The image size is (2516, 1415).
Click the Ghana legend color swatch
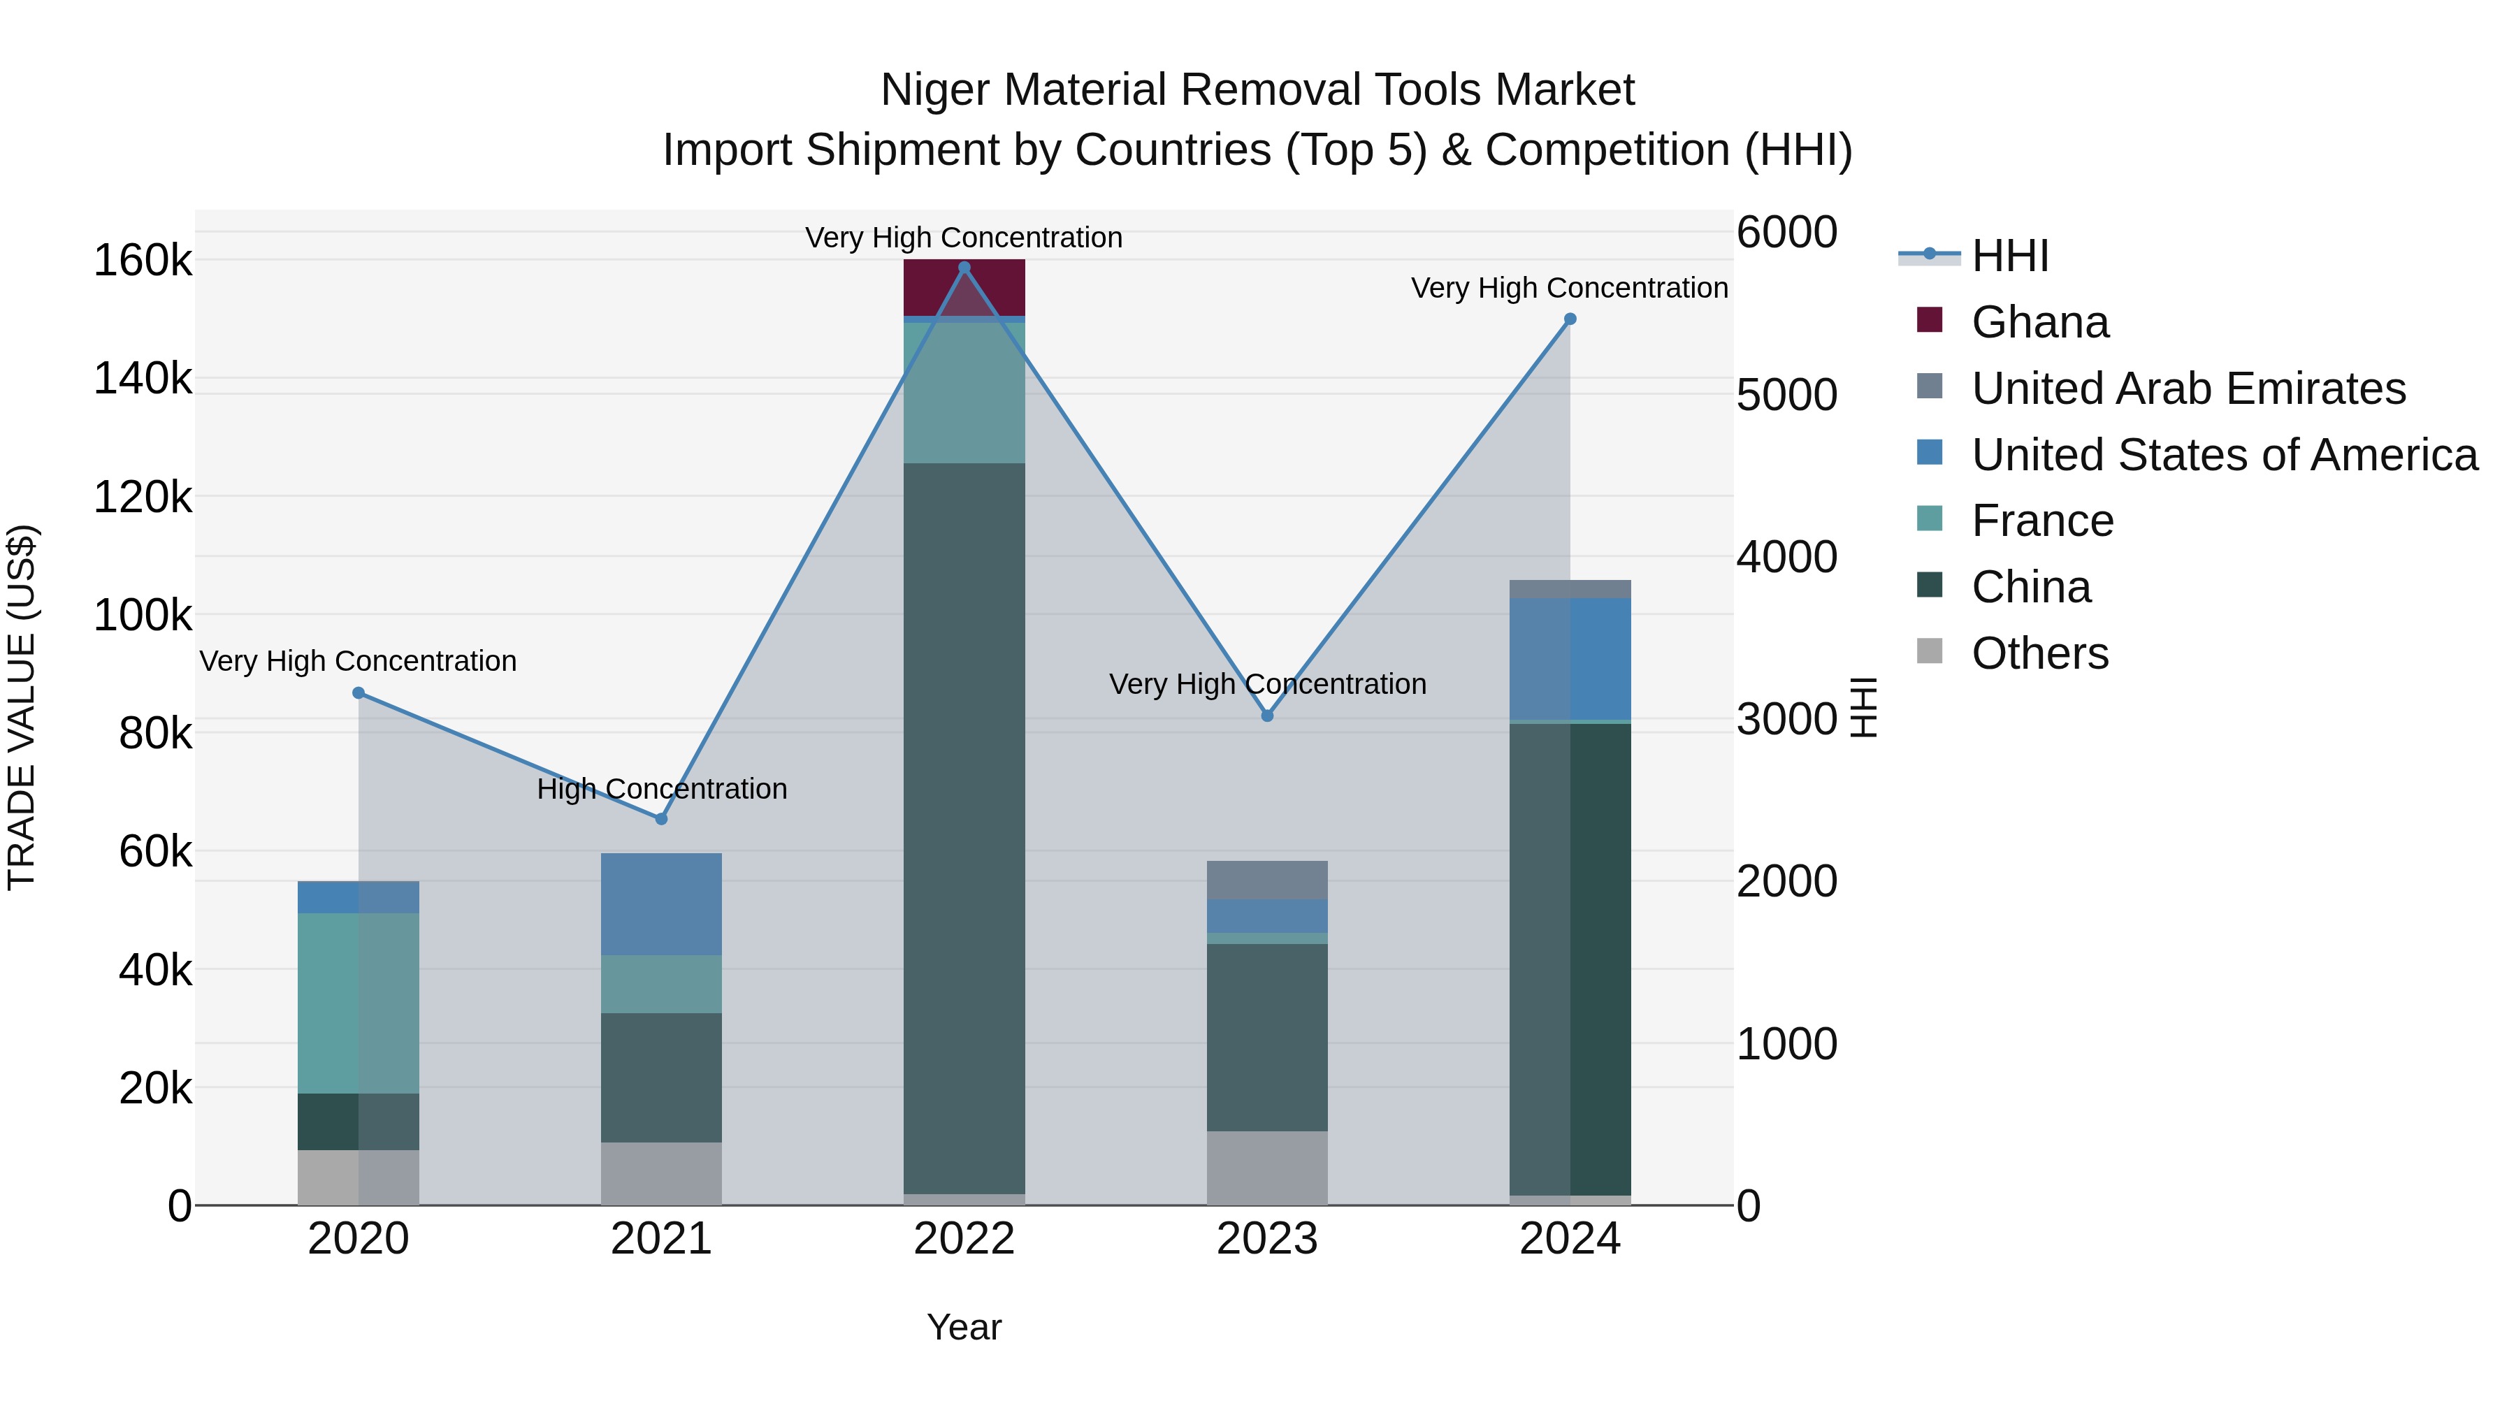pos(1929,319)
